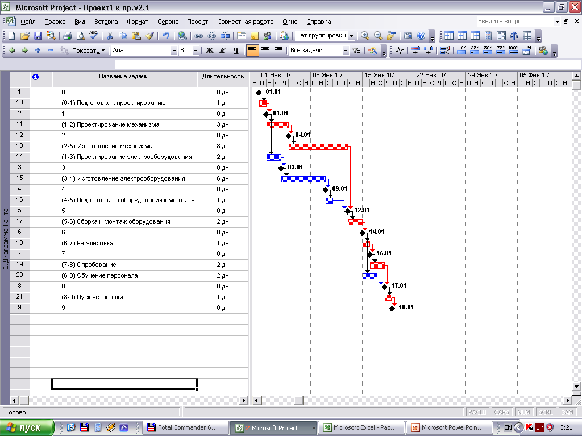Image resolution: width=582 pixels, height=436 pixels.
Task: Zoom in on the Gantt chart
Action: point(365,36)
